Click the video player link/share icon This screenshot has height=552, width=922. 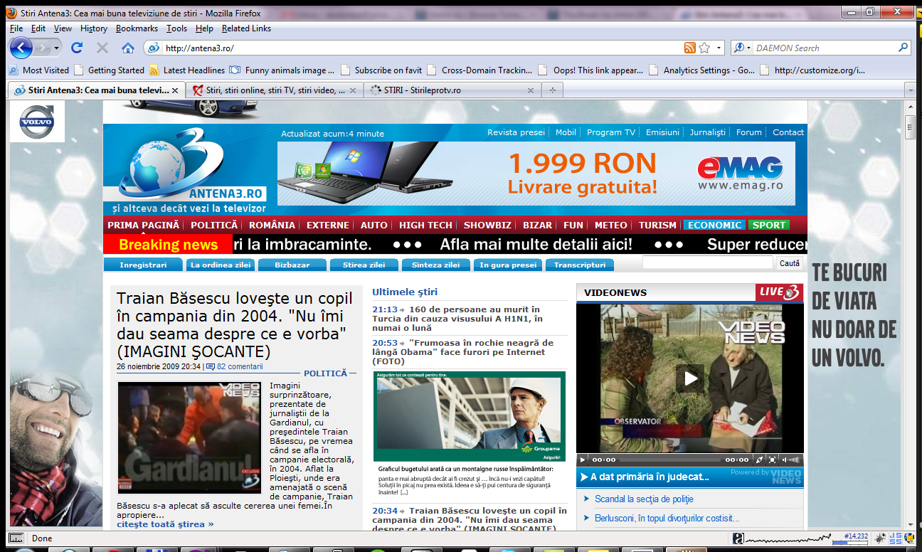point(759,460)
